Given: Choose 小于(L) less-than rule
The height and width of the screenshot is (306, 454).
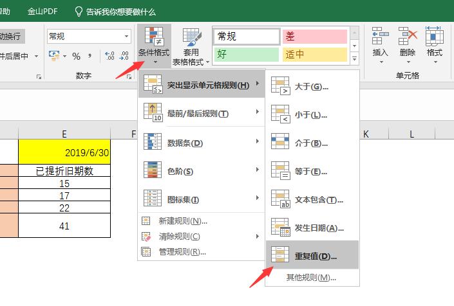Looking at the screenshot, I should click(312, 114).
